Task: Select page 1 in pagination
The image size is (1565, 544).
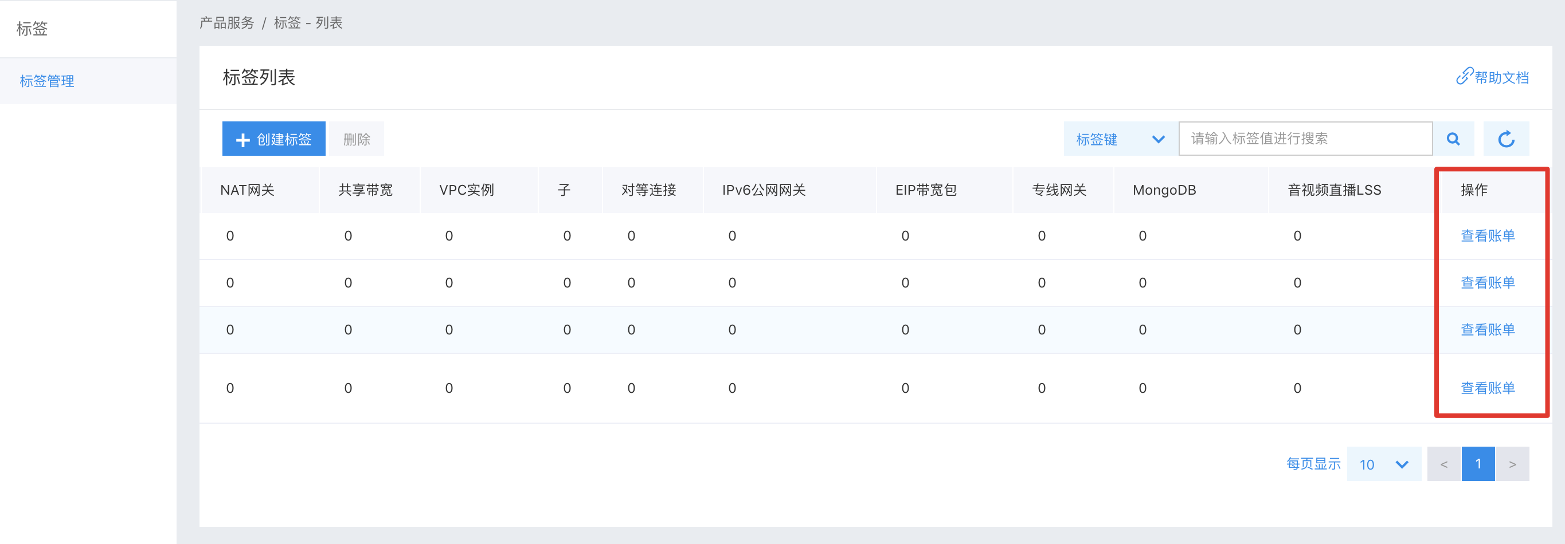Action: tap(1478, 464)
